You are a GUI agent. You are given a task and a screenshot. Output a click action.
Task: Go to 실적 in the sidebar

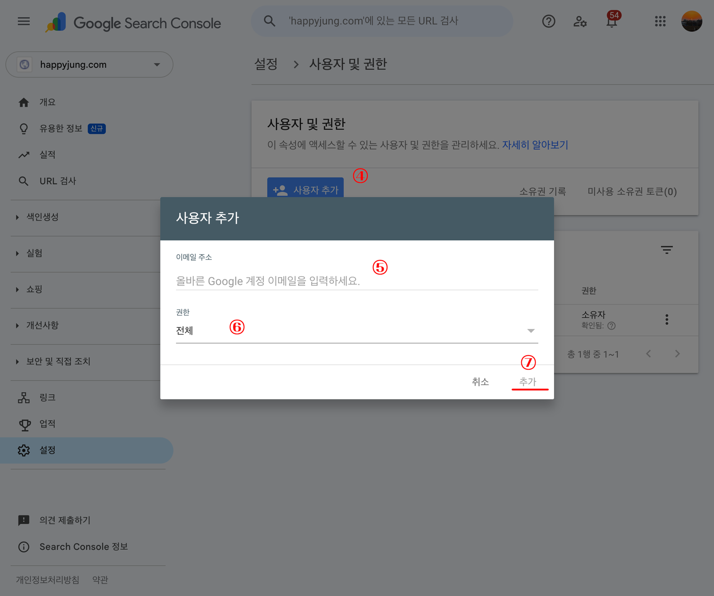click(47, 155)
